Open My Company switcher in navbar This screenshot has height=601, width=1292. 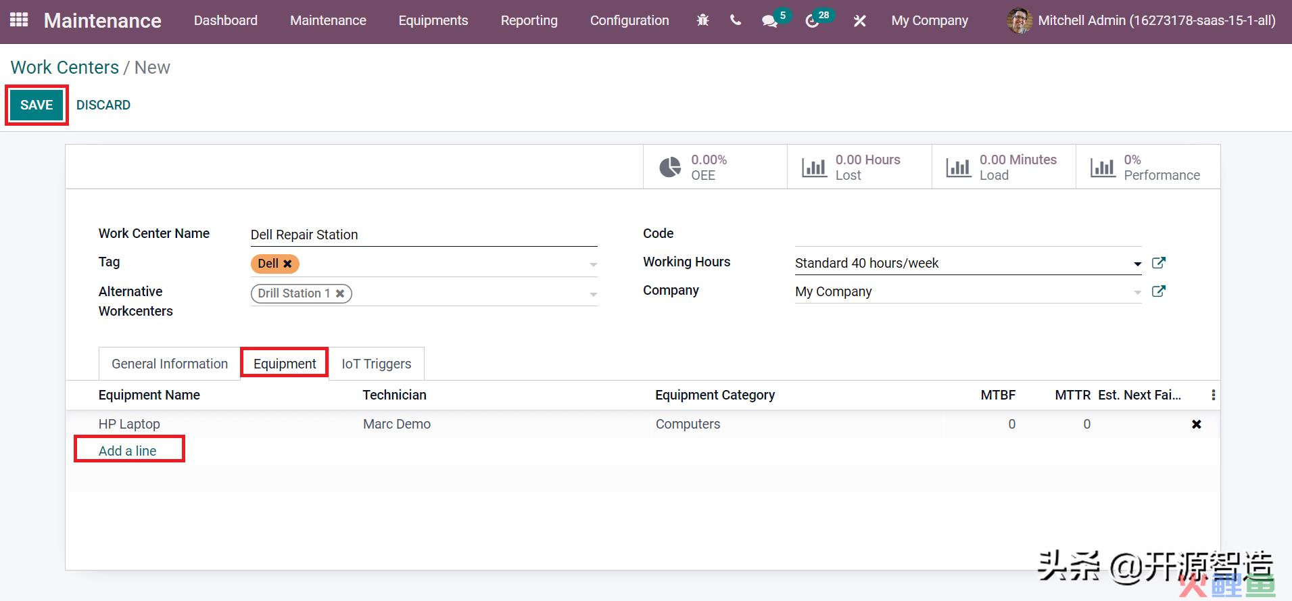pos(930,21)
